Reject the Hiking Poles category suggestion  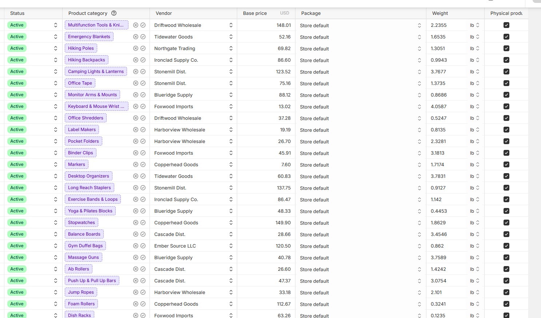coord(136,48)
